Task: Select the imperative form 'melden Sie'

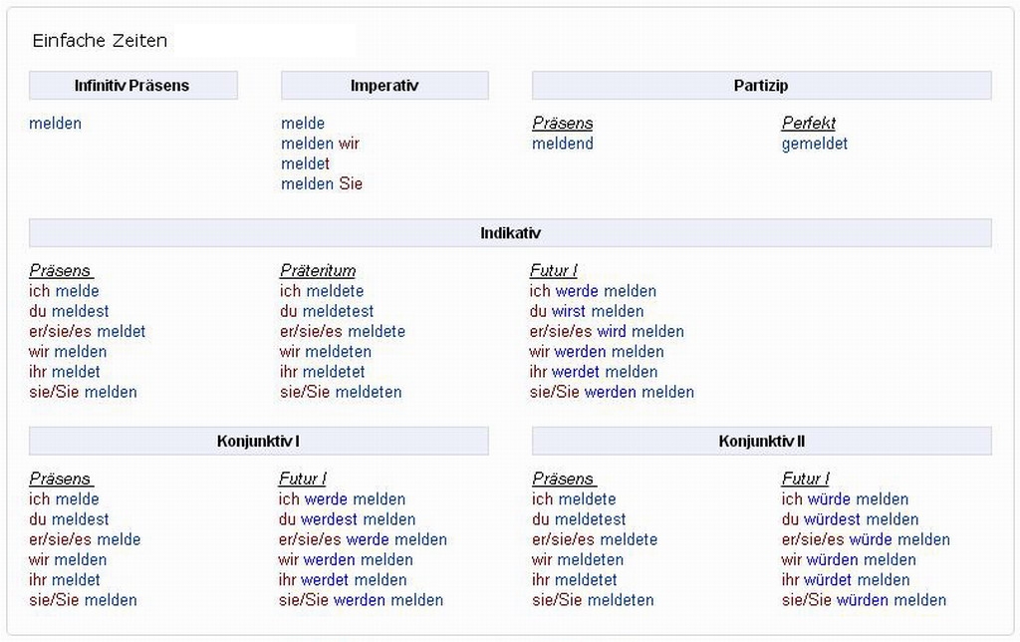Action: tap(322, 183)
